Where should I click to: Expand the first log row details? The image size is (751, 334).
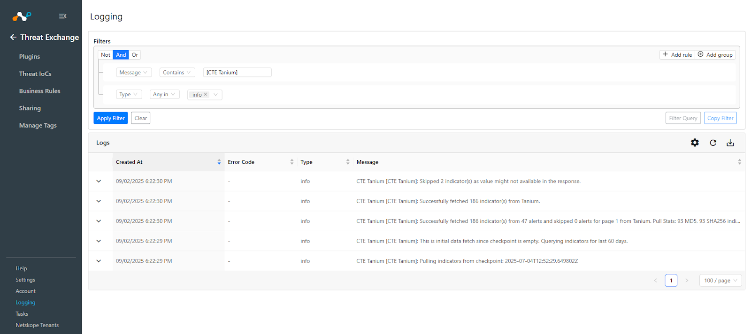point(99,181)
